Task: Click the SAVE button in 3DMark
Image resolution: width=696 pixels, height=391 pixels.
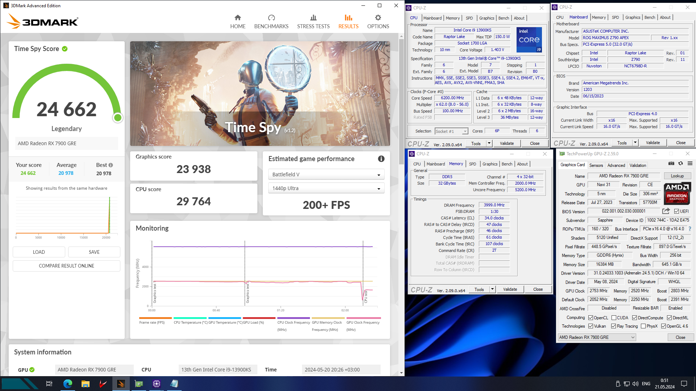Action: (94, 252)
